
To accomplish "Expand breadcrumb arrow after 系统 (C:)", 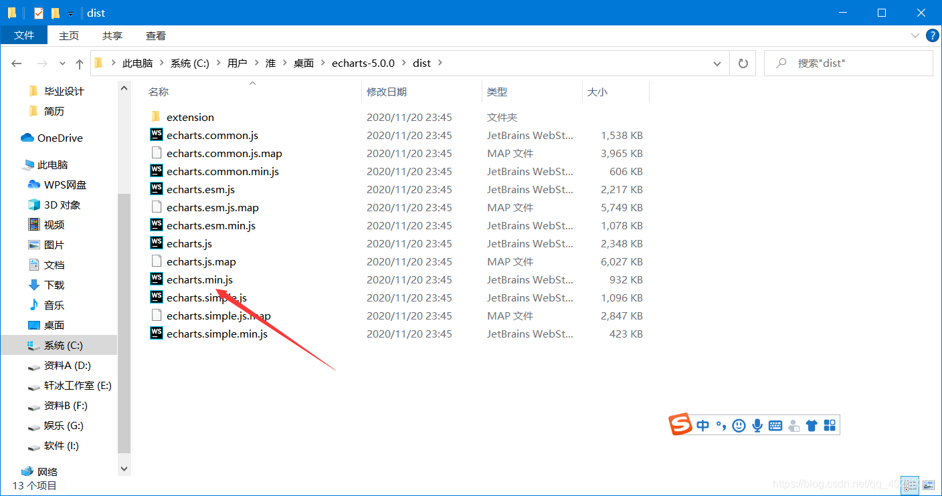I will tap(219, 64).
